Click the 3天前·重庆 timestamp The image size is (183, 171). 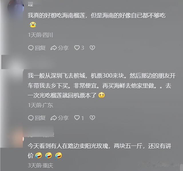[x=41, y=165]
